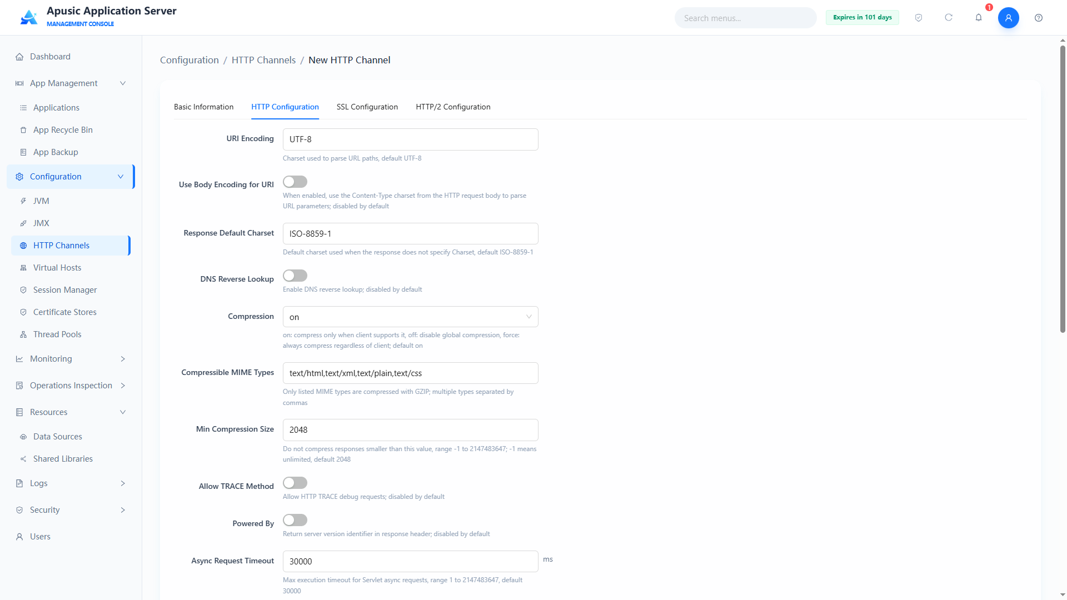Click the Thread Pools icon
This screenshot has width=1067, height=600.
click(23, 334)
